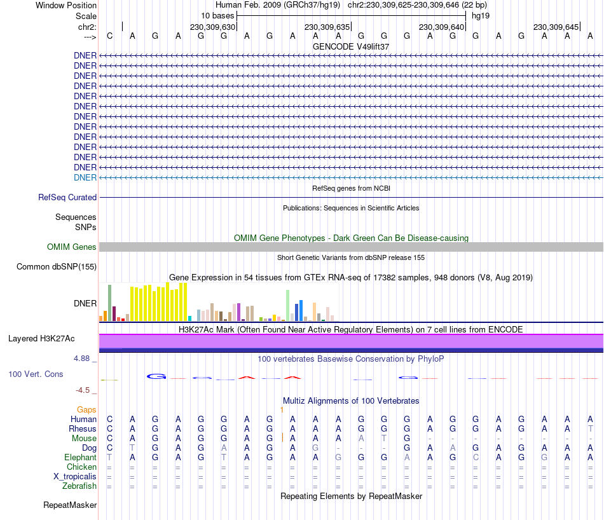Click the Sequences track label

coord(76,217)
